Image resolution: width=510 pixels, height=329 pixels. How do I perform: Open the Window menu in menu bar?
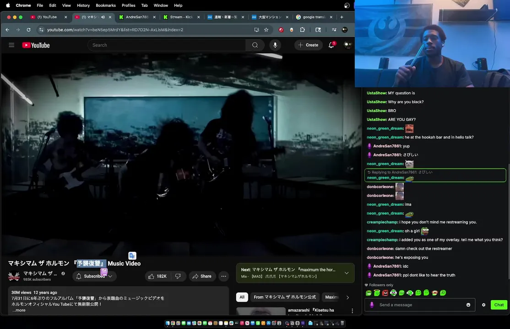pos(161,5)
